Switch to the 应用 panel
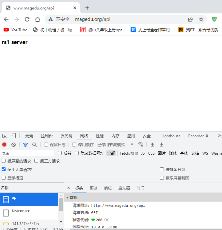The height and width of the screenshot is (230, 222). (131, 136)
